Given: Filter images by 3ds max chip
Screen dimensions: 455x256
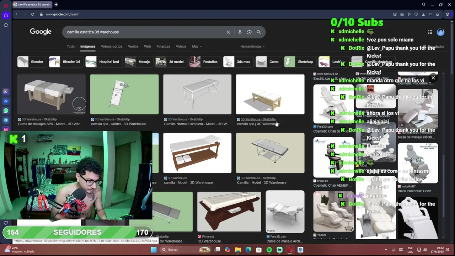Looking at the screenshot, I should coord(238,62).
